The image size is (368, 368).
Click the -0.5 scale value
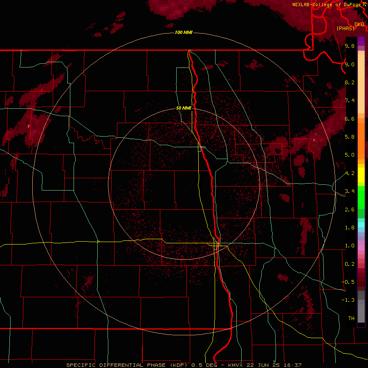[x=348, y=282]
